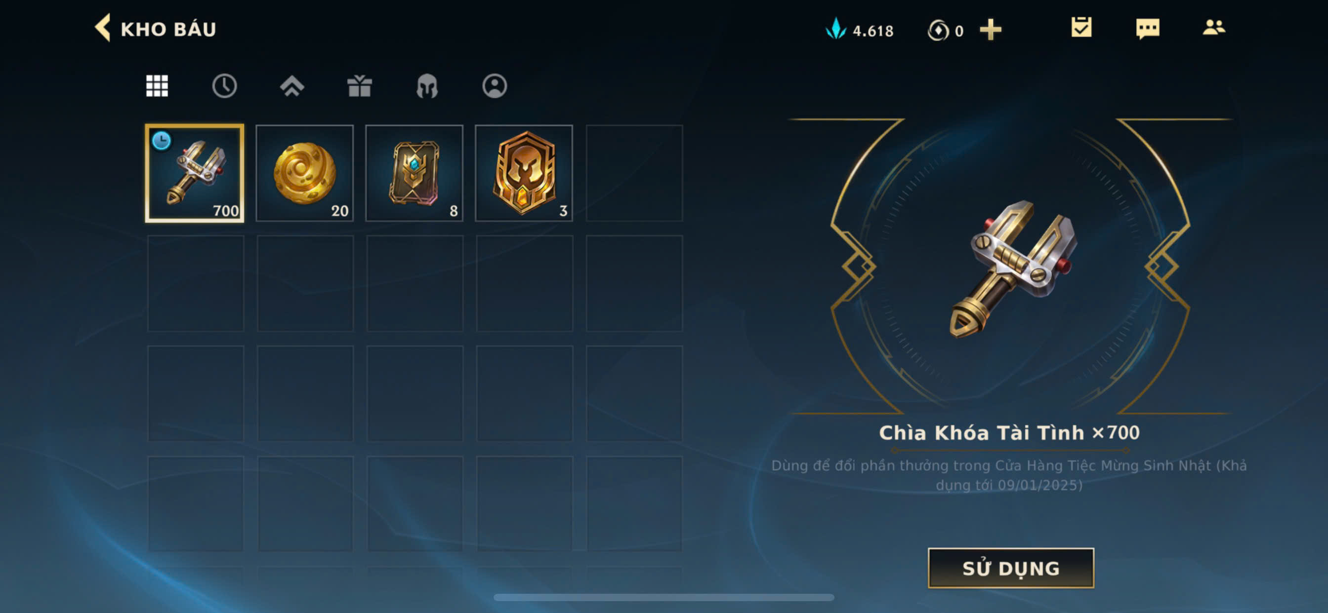The width and height of the screenshot is (1328, 613).
Task: Choose the orange shield emblem item with 3
Action: tap(524, 173)
